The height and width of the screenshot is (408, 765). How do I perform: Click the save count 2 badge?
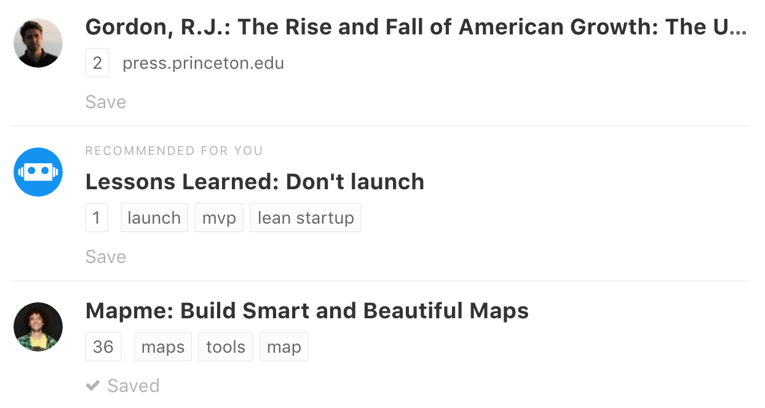pyautogui.click(x=97, y=63)
